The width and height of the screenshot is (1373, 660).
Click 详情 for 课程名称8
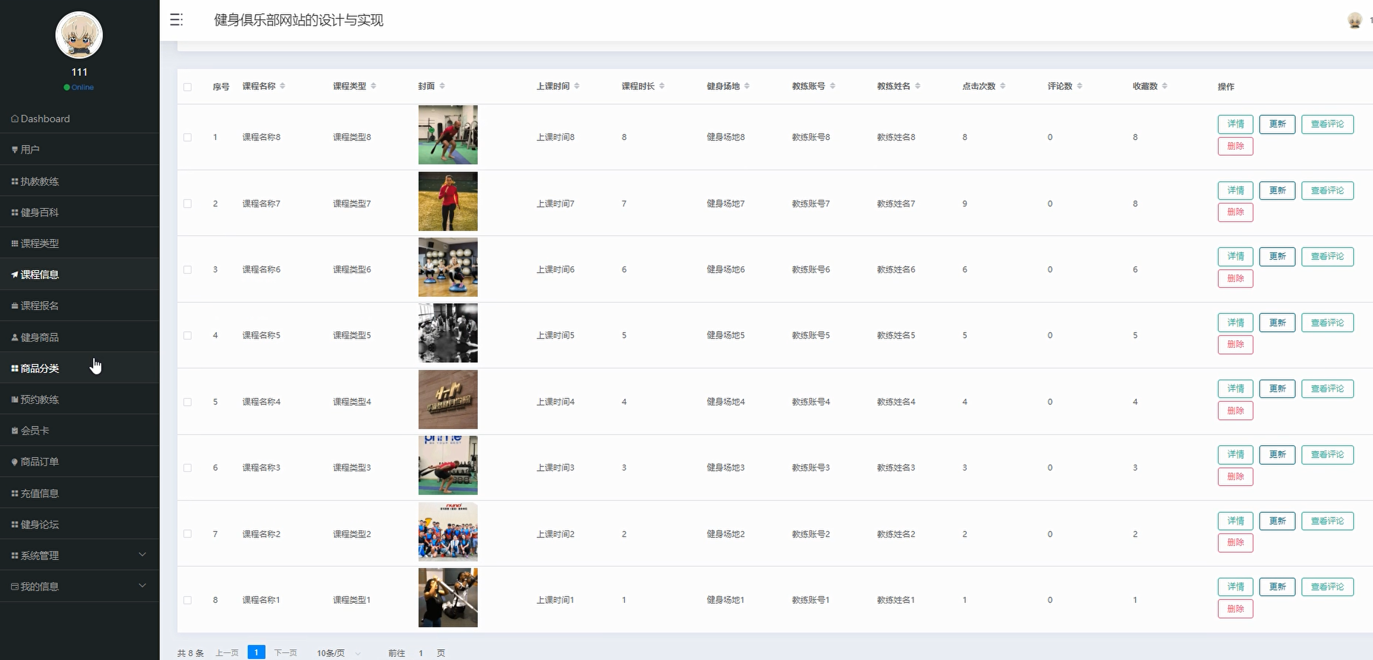tap(1235, 124)
